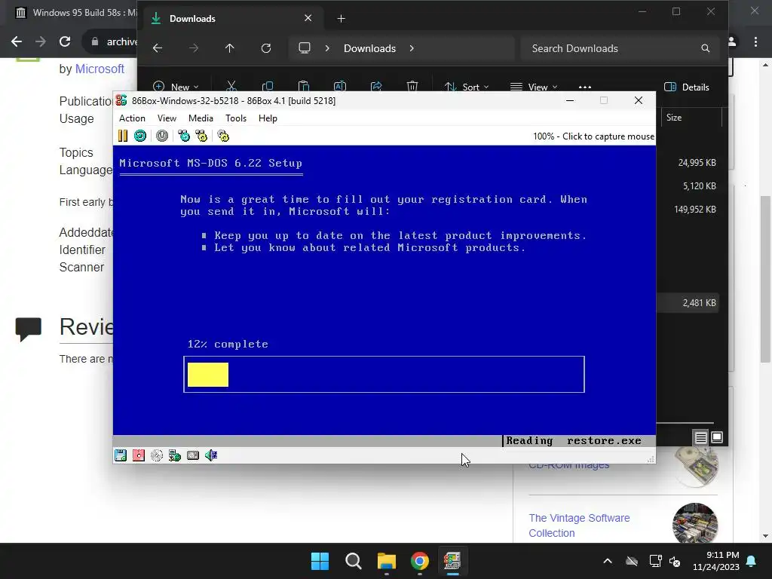Screen dimensions: 772x579
Task: Click the 86Box hard reset icon
Action: tap(140, 136)
